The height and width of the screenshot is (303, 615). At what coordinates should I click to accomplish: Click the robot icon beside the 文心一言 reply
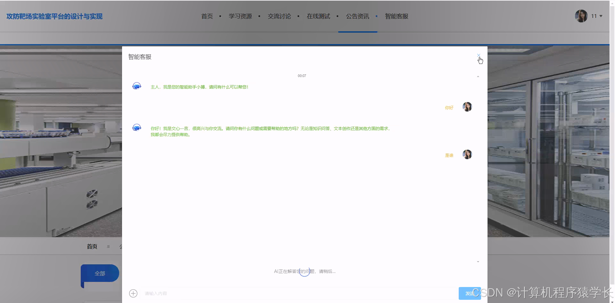[x=136, y=127]
